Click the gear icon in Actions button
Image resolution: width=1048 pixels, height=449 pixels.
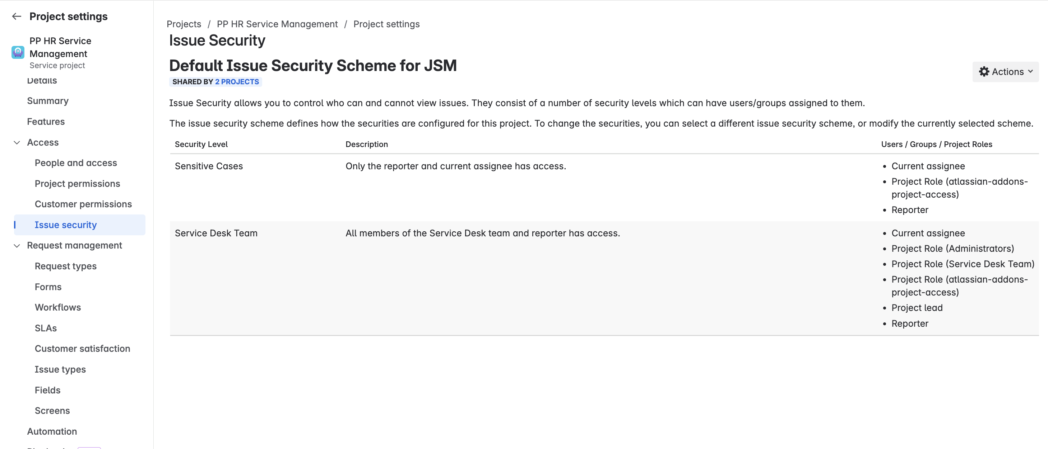pos(984,71)
